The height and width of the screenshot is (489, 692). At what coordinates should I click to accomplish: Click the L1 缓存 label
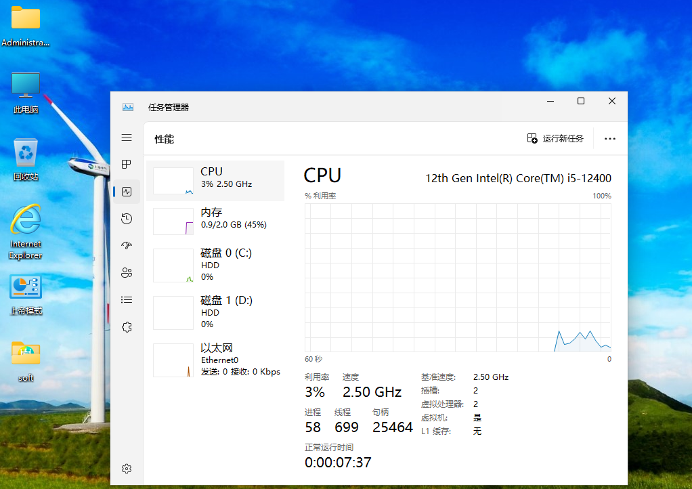click(436, 431)
